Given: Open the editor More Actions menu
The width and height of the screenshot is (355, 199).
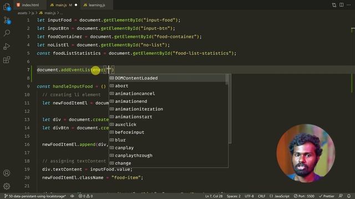Looking at the screenshot, I should (349, 5).
